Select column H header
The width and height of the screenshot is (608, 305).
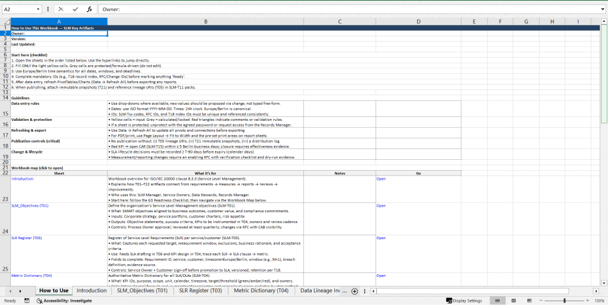(552, 22)
